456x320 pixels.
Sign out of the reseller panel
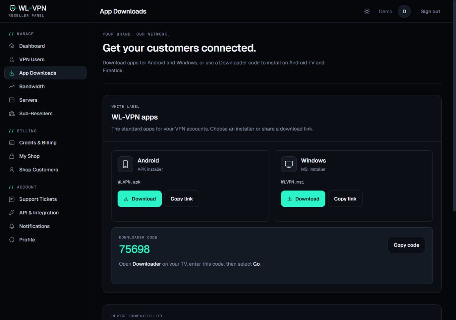tap(431, 11)
